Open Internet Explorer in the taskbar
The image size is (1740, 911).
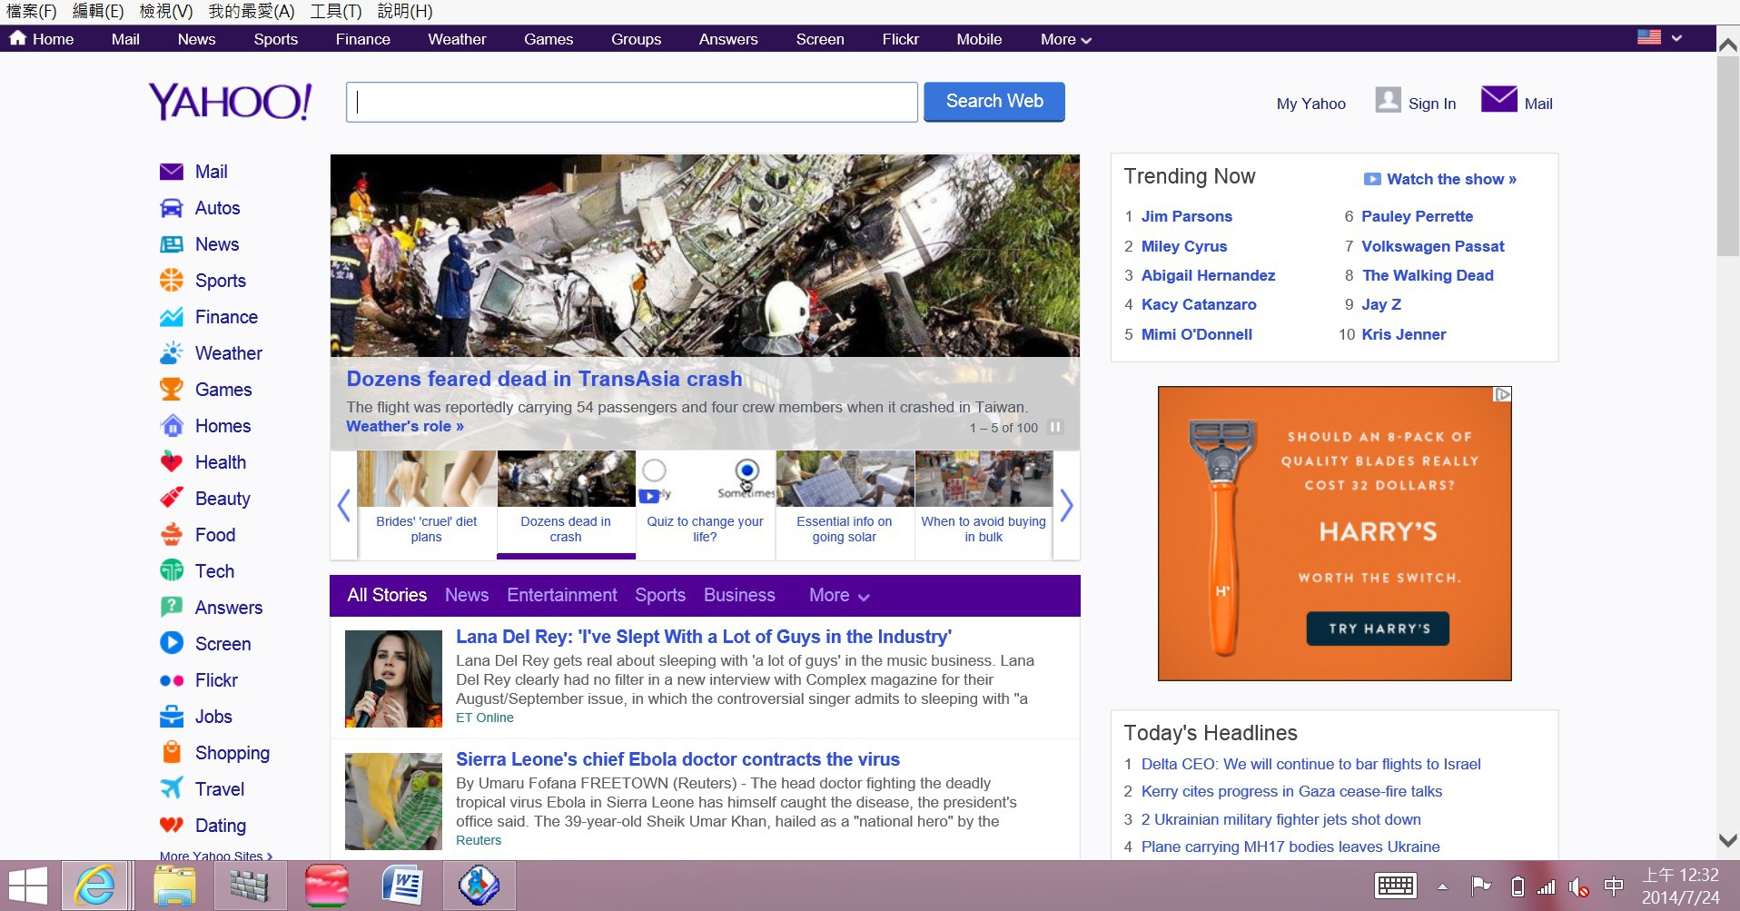pyautogui.click(x=95, y=886)
